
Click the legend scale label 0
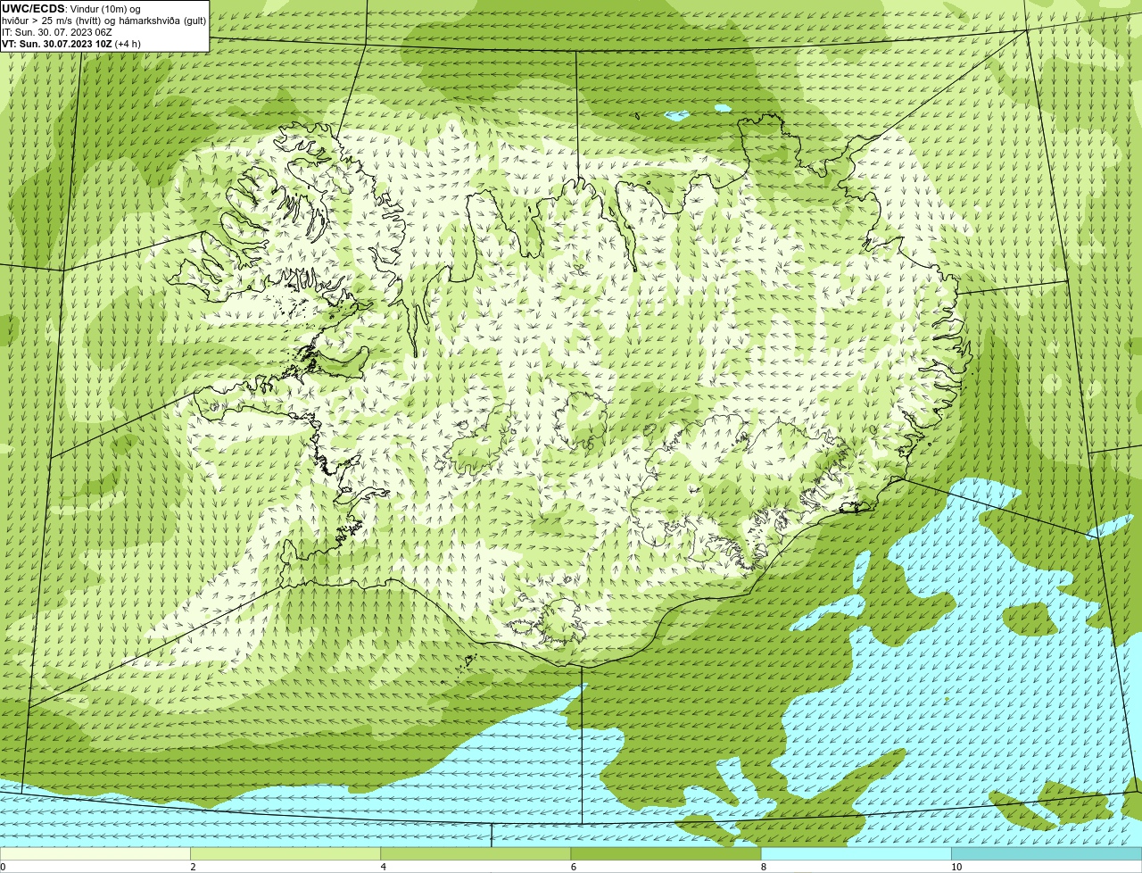tap(3, 867)
